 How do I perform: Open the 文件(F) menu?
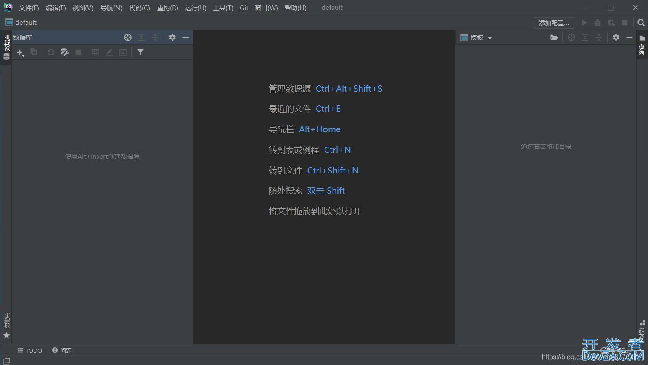click(29, 8)
